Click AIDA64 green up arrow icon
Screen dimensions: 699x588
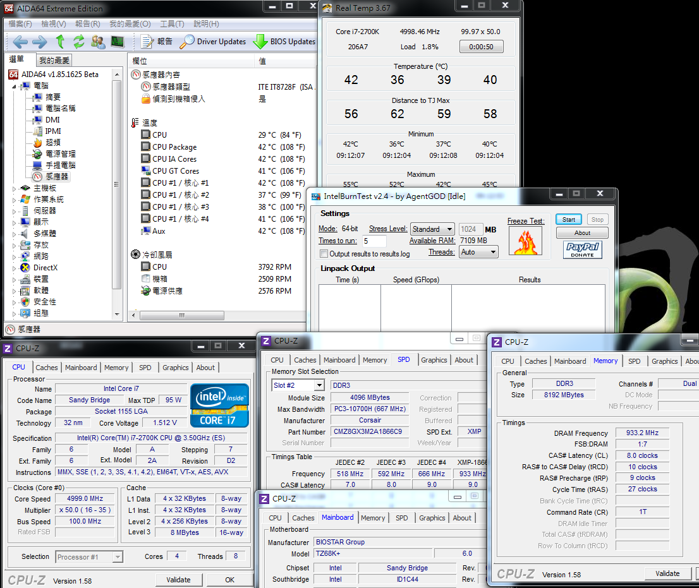(x=60, y=42)
